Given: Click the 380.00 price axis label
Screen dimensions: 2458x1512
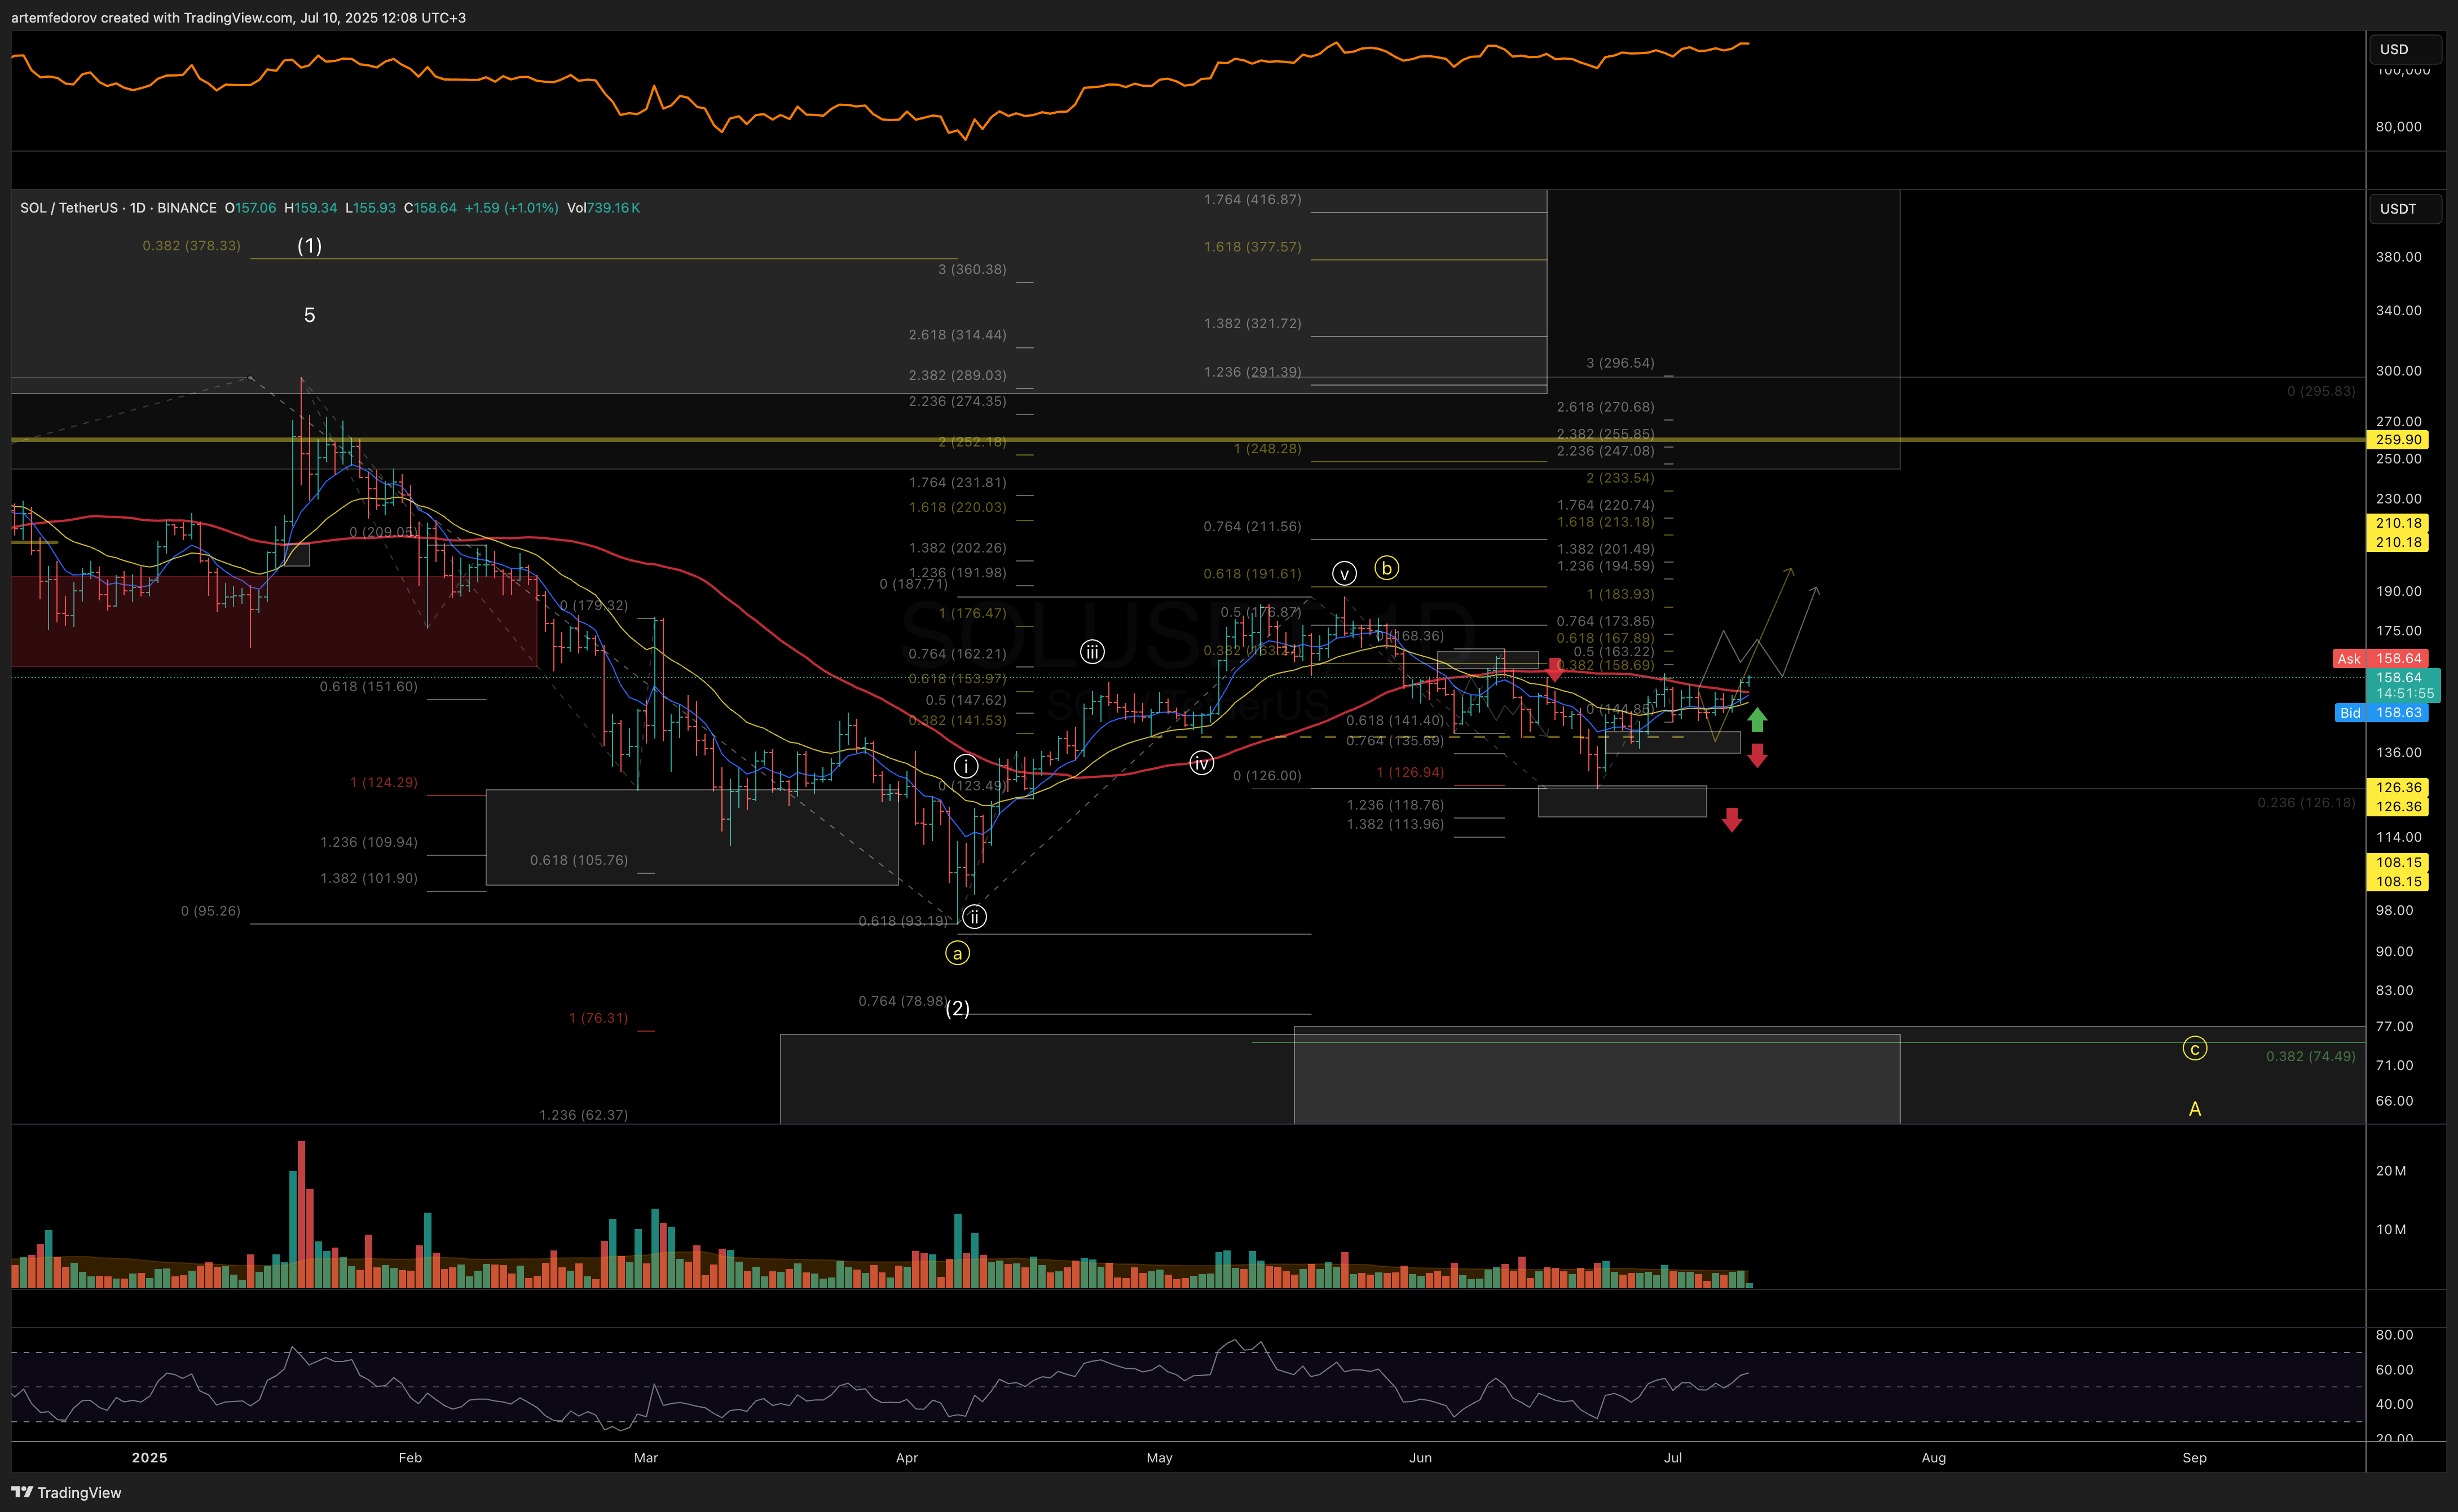Looking at the screenshot, I should click(2399, 257).
